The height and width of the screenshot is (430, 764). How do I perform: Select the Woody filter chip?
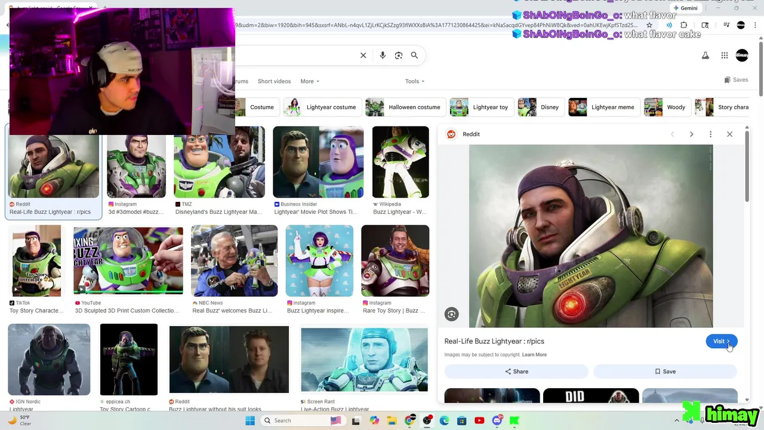point(667,107)
